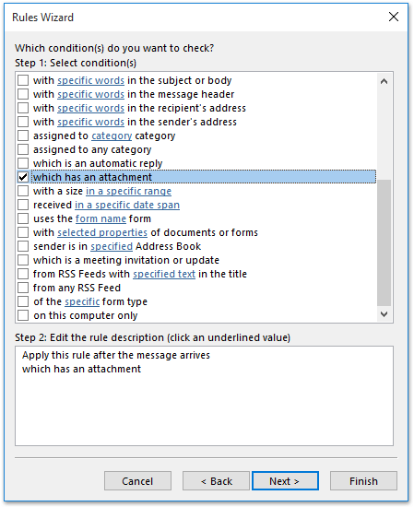
Task: Close the Rules Wizard dialog
Action: pos(394,17)
